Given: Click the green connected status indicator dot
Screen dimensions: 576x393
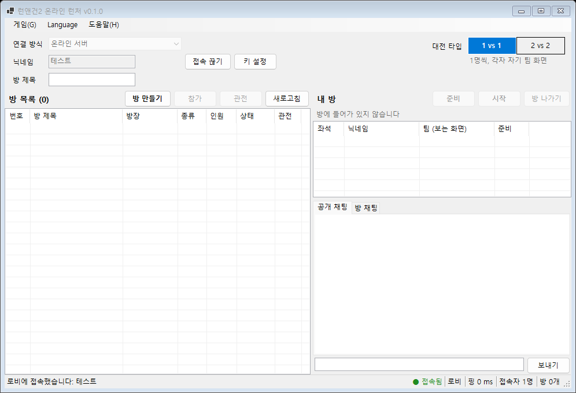Looking at the screenshot, I should (x=416, y=382).
